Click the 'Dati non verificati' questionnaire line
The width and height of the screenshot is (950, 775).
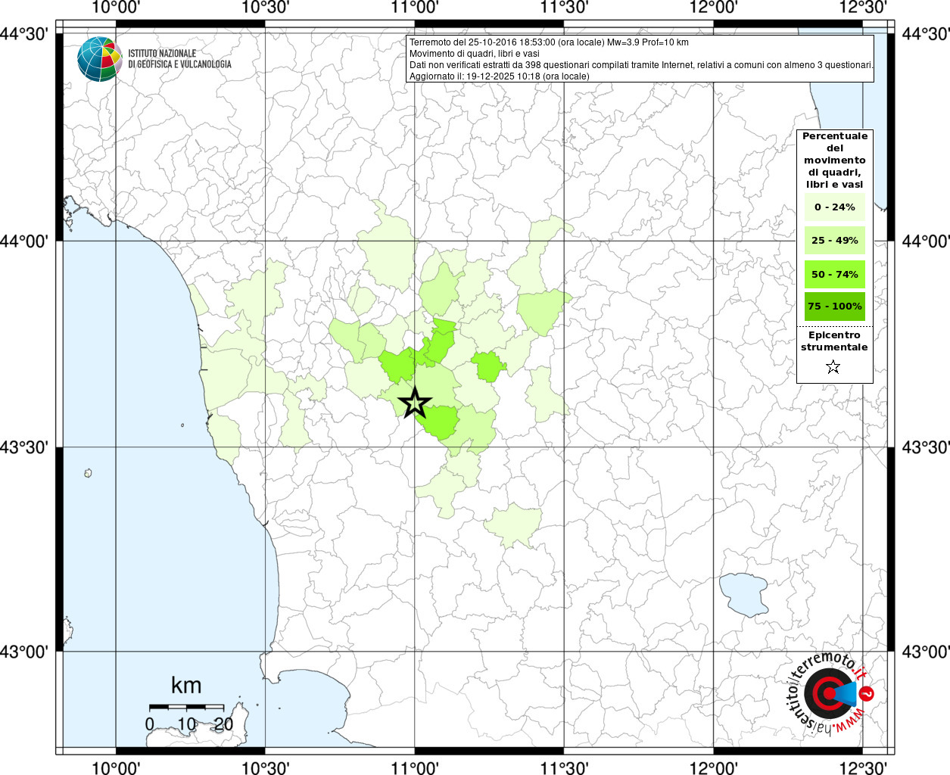click(x=641, y=65)
